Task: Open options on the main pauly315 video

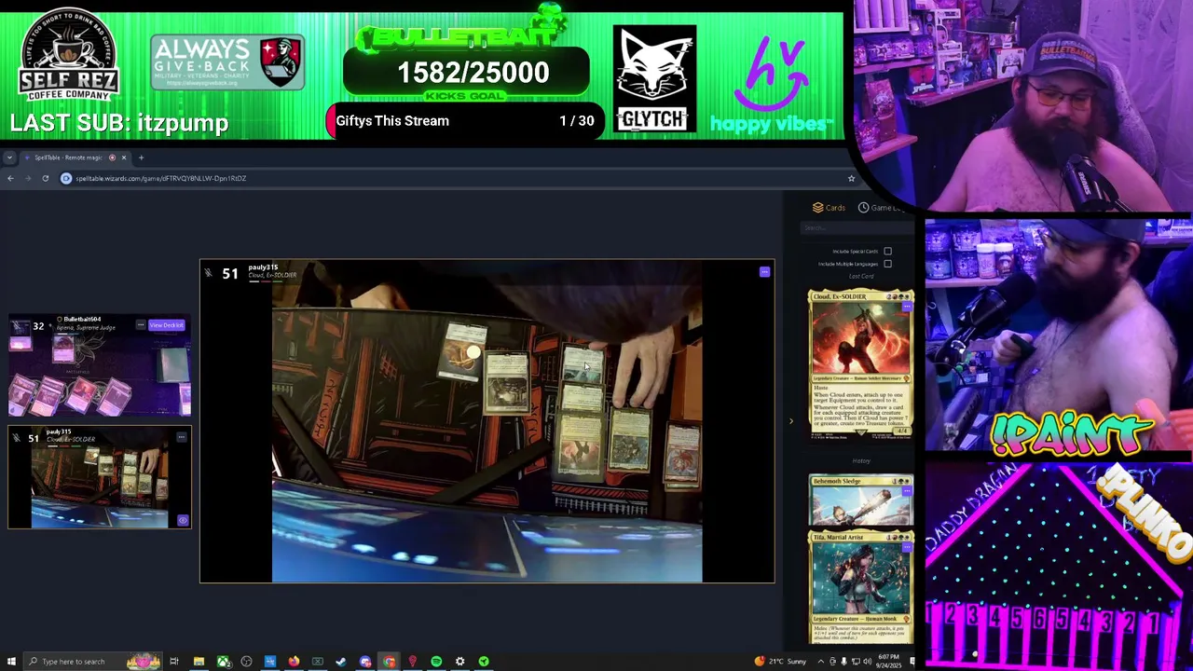Action: [x=764, y=272]
